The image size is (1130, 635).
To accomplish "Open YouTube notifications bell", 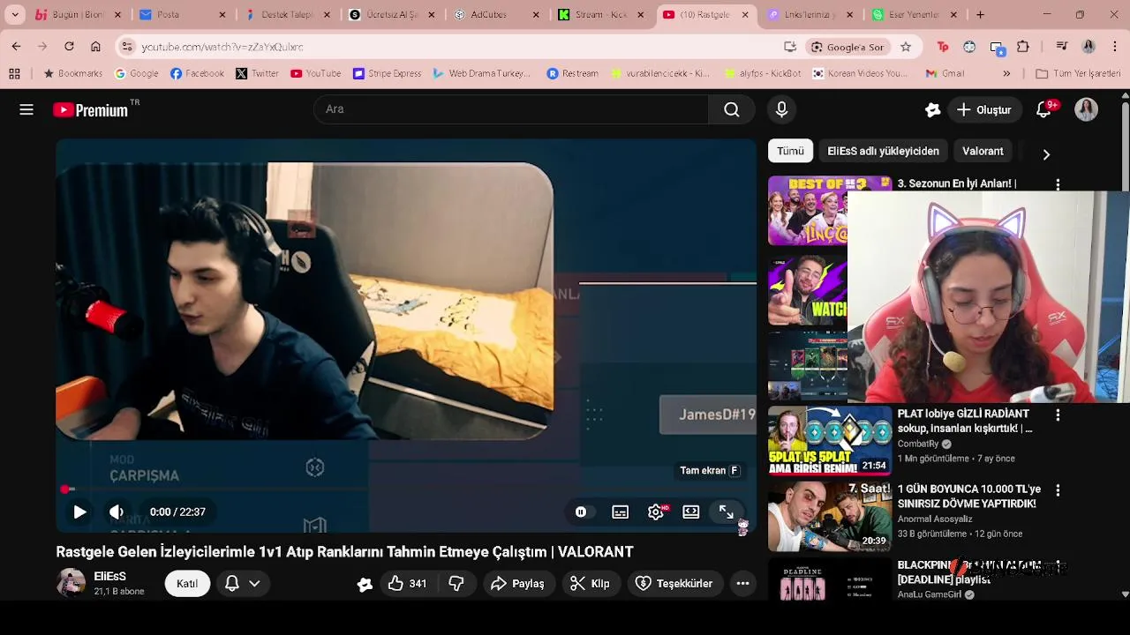I will (1044, 109).
